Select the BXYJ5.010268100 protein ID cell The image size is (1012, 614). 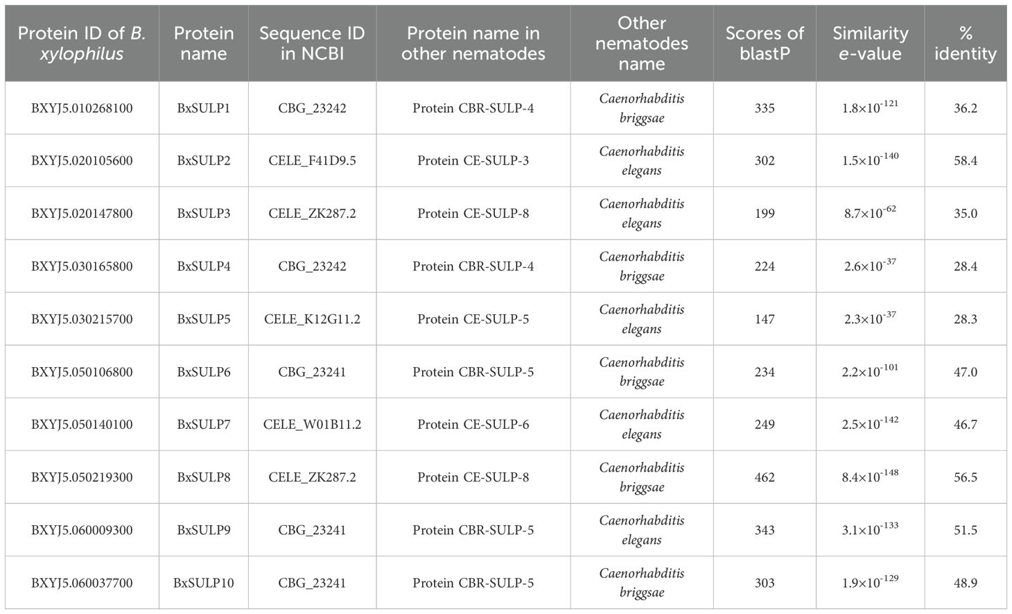pos(82,108)
